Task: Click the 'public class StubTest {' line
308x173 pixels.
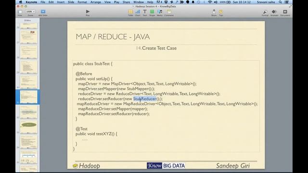Action: (x=93, y=64)
